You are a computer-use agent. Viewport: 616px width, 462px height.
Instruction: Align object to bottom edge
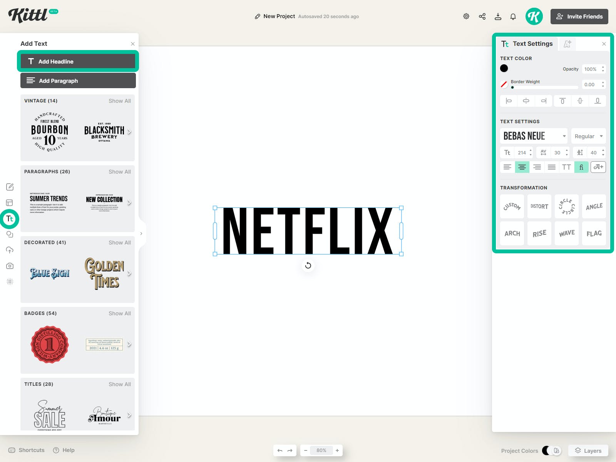coord(598,101)
